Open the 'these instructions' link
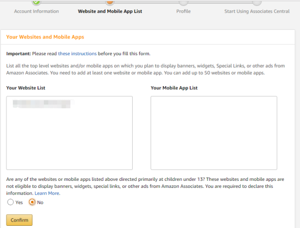This screenshot has width=300, height=228. 77,54
